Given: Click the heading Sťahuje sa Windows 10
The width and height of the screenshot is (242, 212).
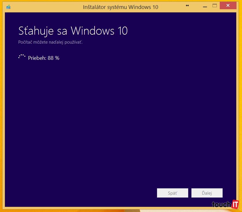Looking at the screenshot, I should [x=73, y=31].
